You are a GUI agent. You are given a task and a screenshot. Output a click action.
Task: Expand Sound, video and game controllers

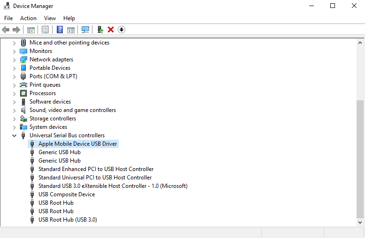[14, 110]
